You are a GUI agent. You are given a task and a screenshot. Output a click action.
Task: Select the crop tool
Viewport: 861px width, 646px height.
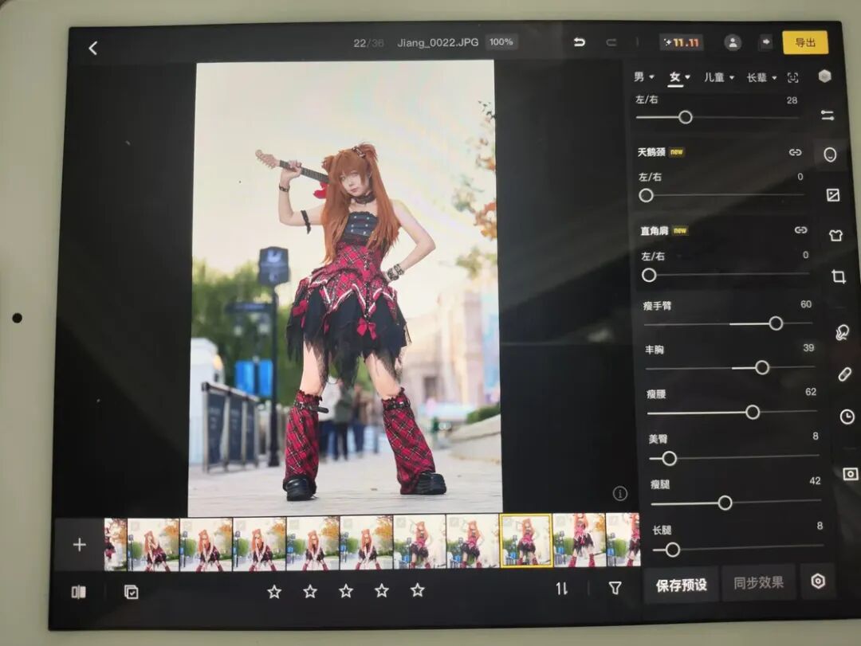[839, 276]
